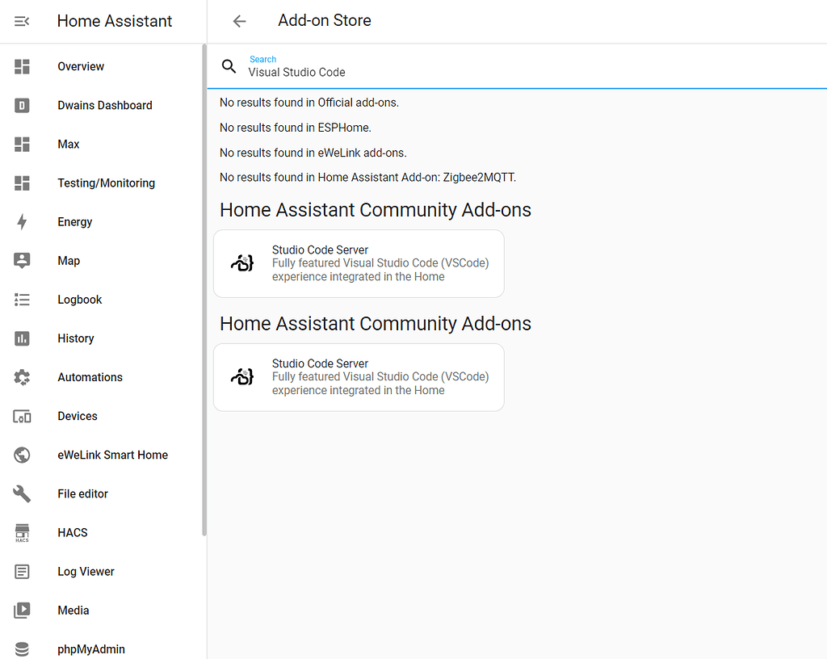Screen dimensions: 827x659
Task: Click the Logbook list icon
Action: (x=22, y=300)
